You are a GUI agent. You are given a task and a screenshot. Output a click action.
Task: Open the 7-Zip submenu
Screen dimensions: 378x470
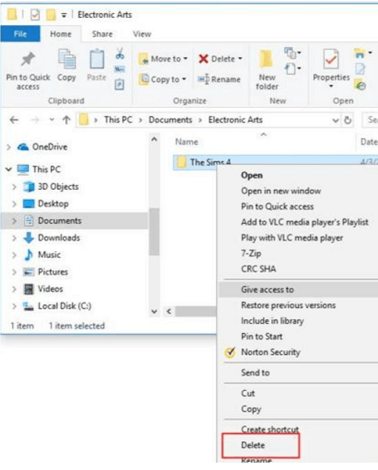tap(251, 253)
